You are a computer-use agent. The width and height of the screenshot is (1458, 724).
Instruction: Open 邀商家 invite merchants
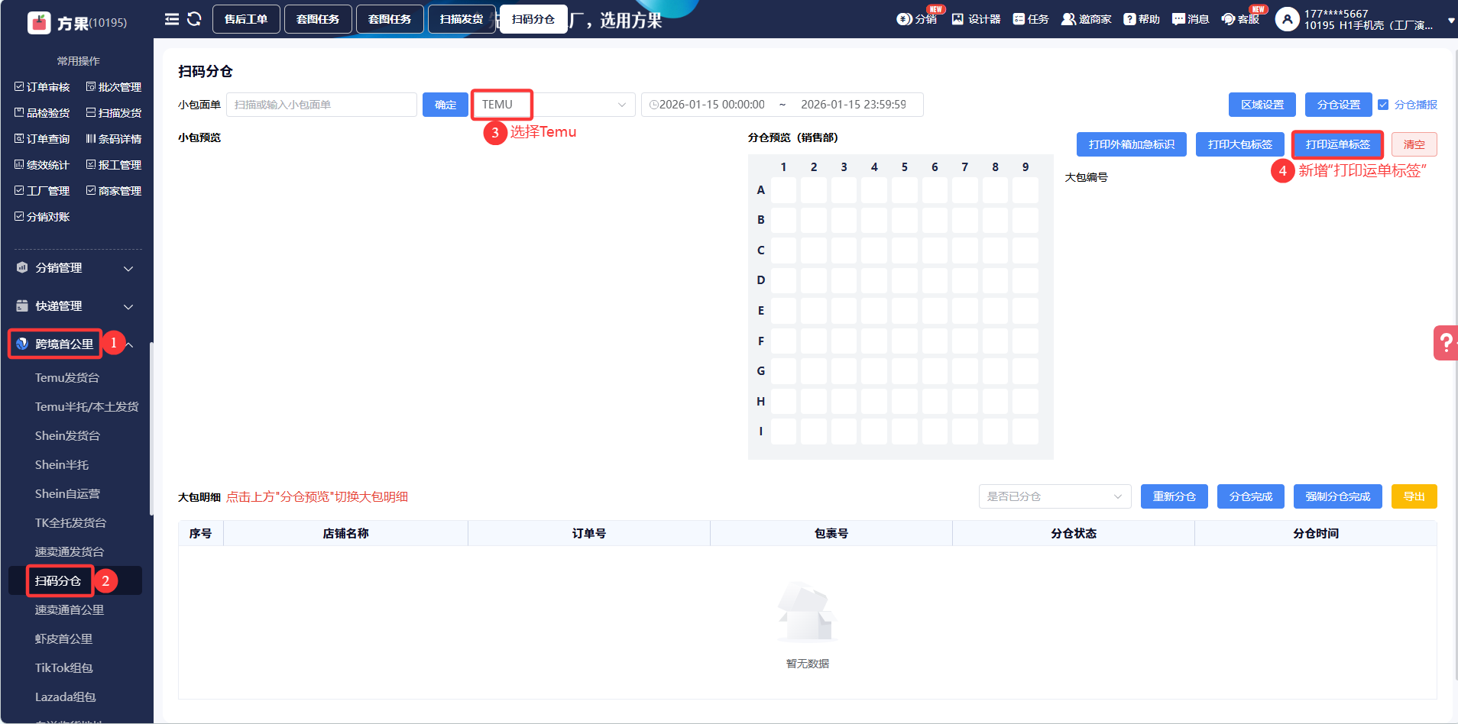point(1086,19)
